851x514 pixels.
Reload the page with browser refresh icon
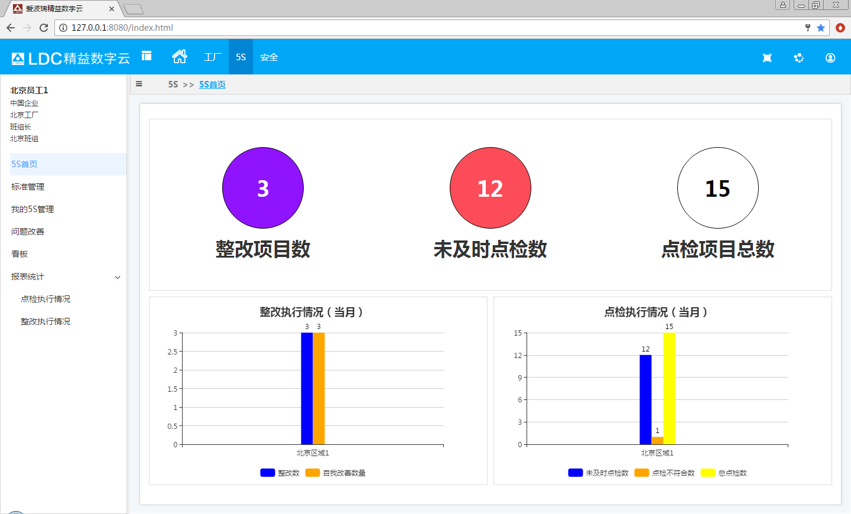pos(44,28)
